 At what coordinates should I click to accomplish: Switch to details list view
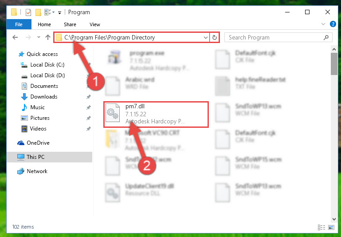point(321,227)
